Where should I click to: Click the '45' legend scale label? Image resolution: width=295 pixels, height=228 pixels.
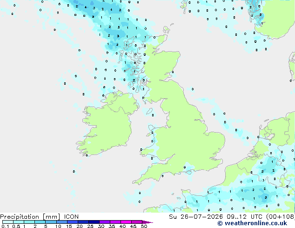(x=133, y=226)
